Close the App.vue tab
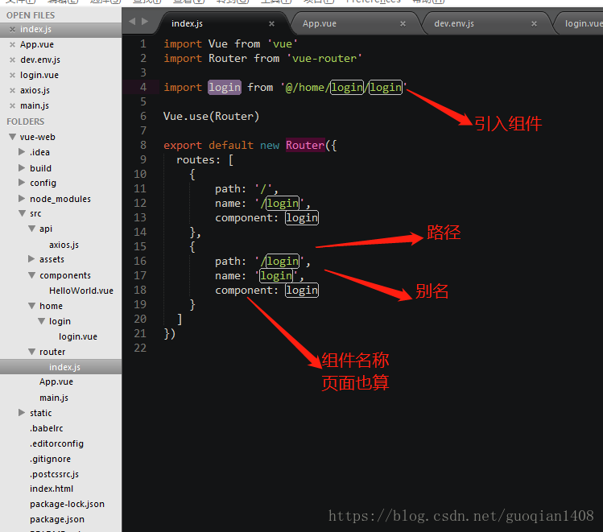 click(x=403, y=24)
